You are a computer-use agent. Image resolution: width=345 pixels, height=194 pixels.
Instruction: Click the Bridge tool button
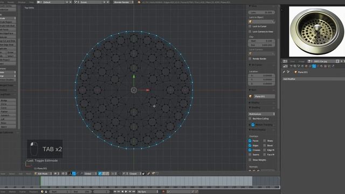click(8, 100)
